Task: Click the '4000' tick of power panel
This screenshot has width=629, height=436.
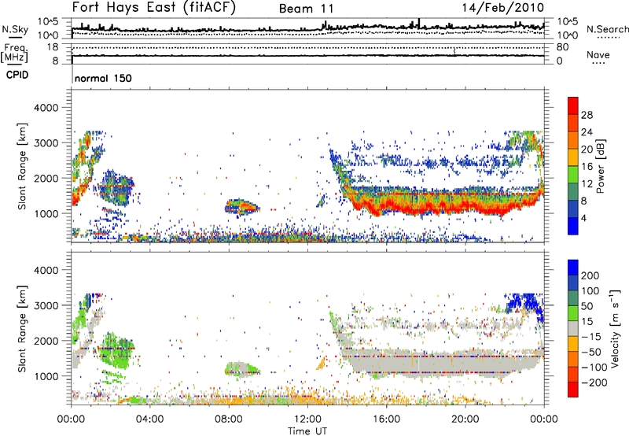Action: pyautogui.click(x=46, y=108)
